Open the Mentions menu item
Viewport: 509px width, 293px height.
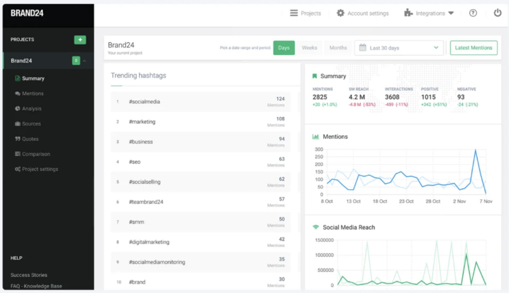[x=32, y=93]
